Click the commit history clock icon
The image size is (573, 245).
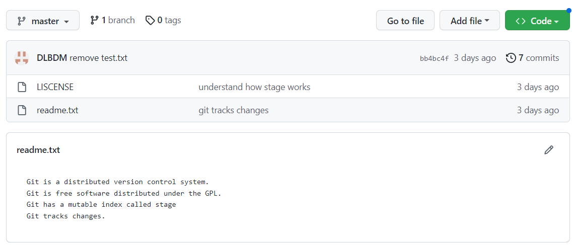pos(511,58)
